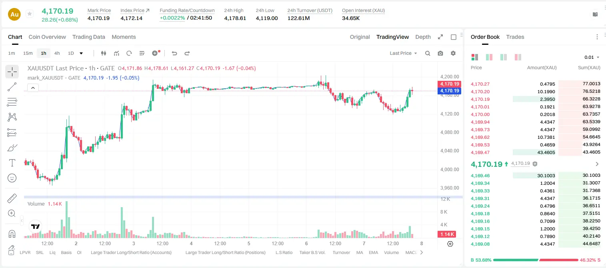Viewport: 606px width, 268px height.
Task: Search symbol with magnifier icon
Action: pyautogui.click(x=428, y=53)
